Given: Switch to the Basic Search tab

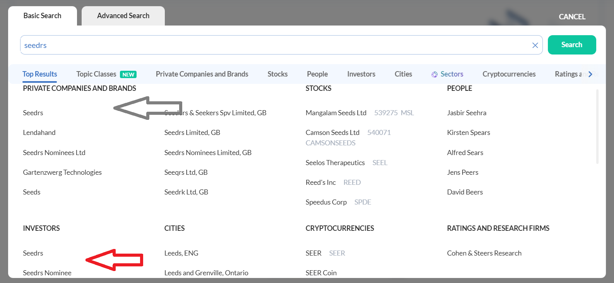Looking at the screenshot, I should [43, 16].
